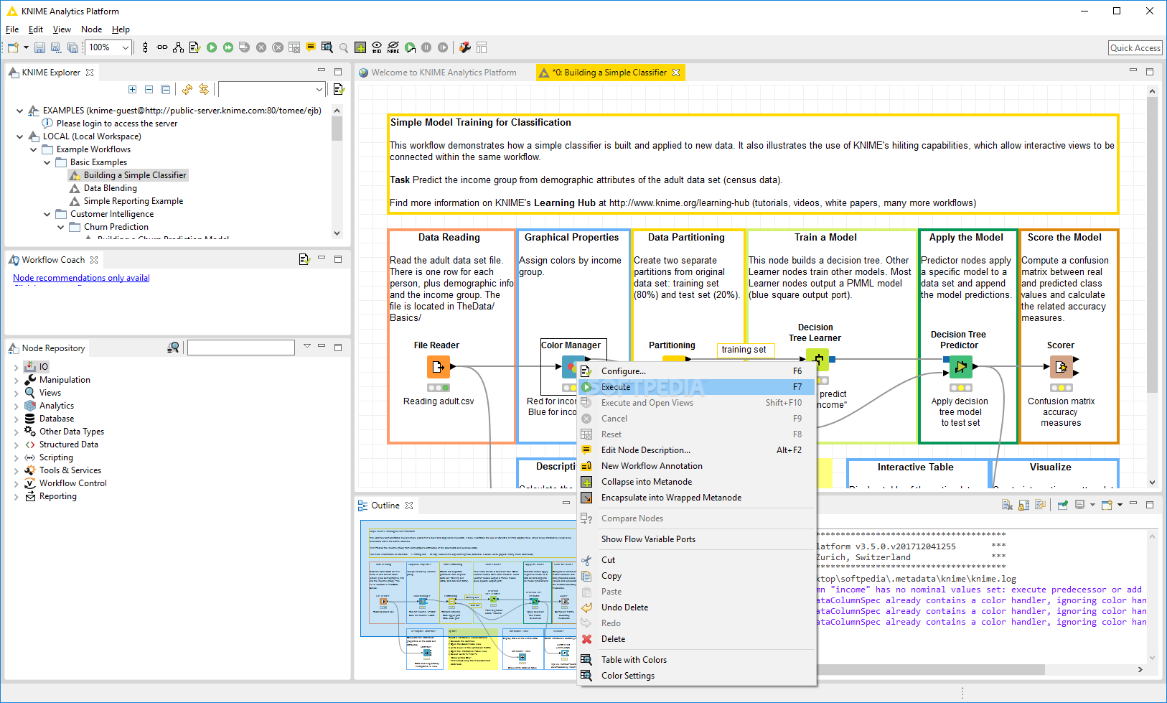Maximize the KNIME Explorer panel
This screenshot has width=1167, height=703.
point(338,71)
